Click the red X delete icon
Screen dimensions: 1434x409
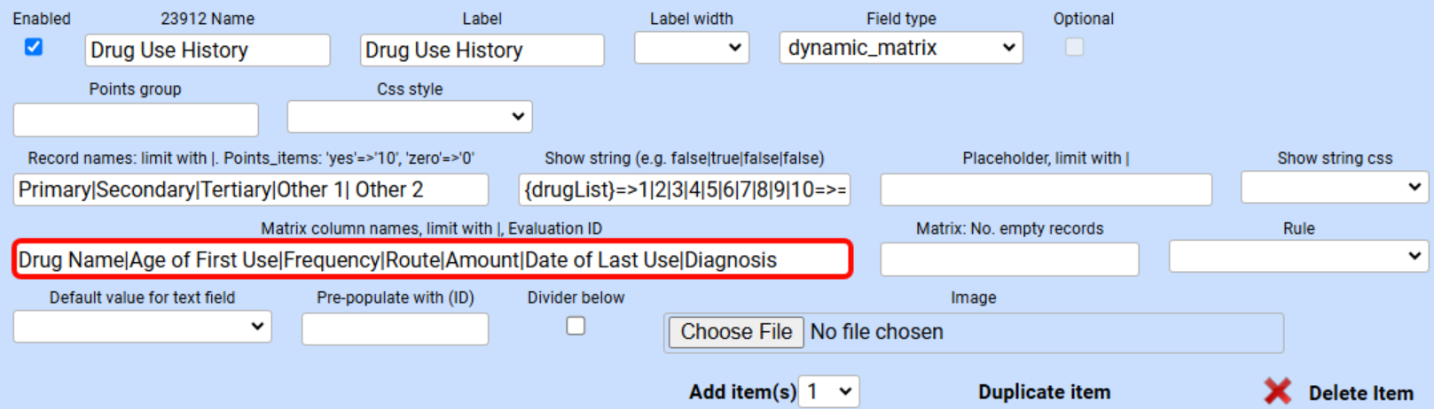tap(1277, 391)
